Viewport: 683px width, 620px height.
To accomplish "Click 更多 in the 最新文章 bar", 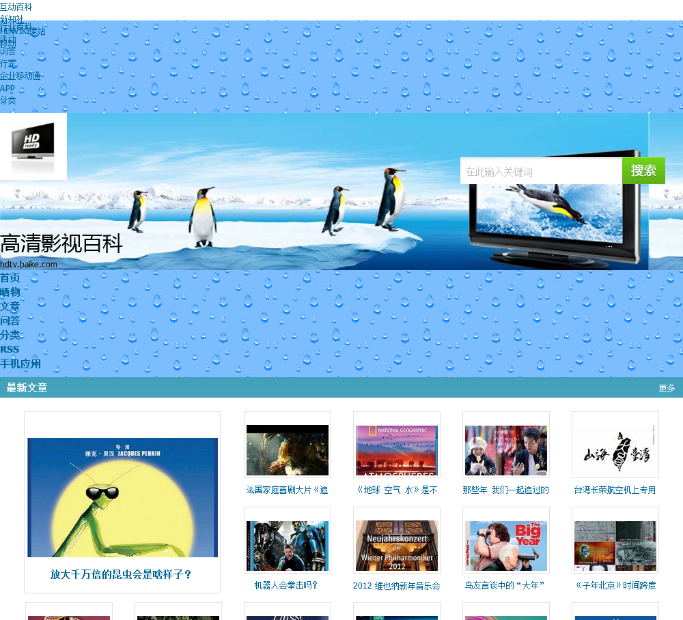I will [x=667, y=388].
